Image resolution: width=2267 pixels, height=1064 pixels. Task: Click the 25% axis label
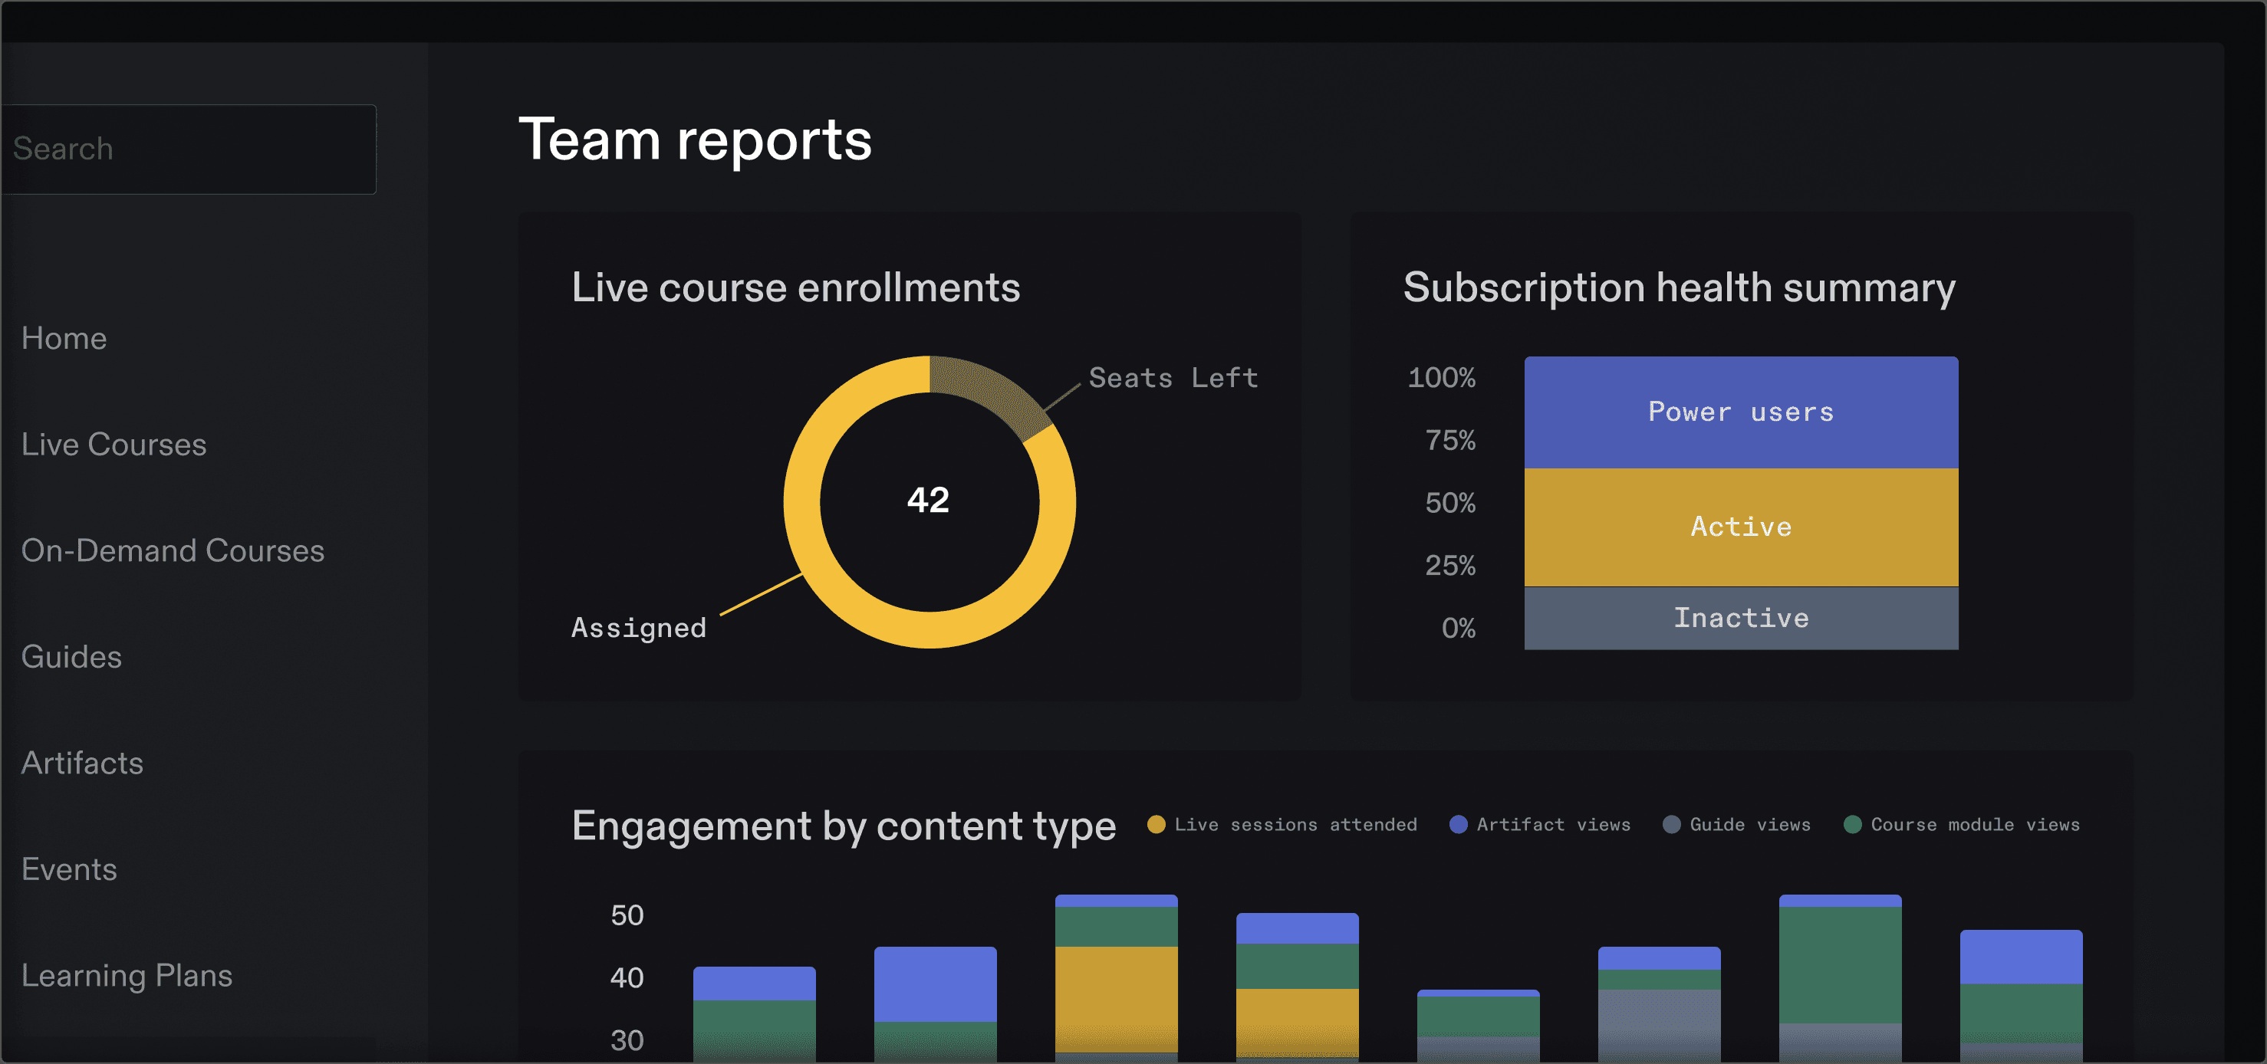[x=1450, y=566]
